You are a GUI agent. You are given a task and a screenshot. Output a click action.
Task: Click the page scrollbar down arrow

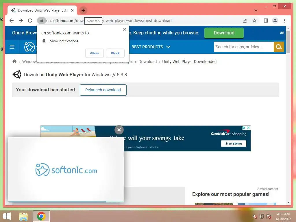(x=288, y=203)
